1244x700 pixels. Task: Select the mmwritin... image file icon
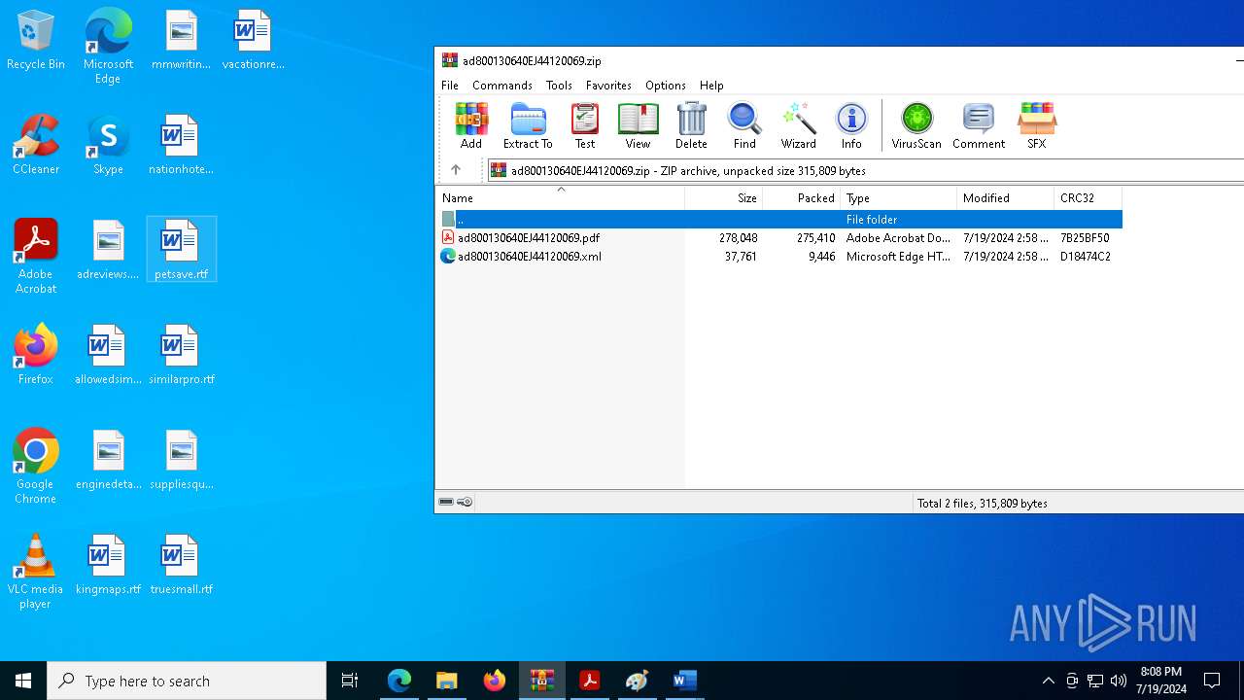(x=181, y=41)
